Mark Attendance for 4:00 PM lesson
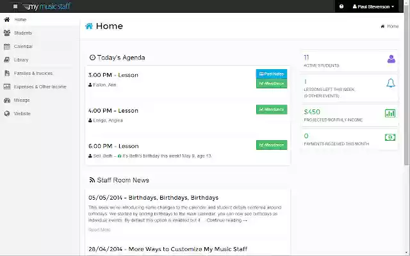 tap(272, 109)
